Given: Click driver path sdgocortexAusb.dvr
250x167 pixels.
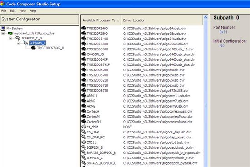Looking at the screenshot, I should (158, 111).
